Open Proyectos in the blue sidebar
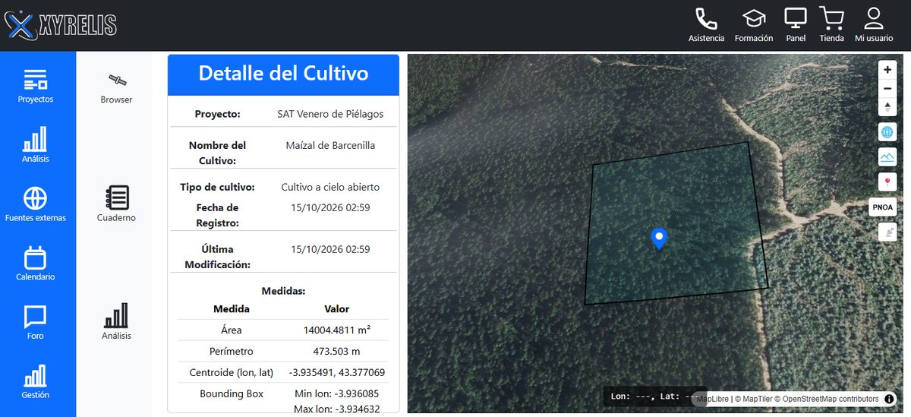 pos(36,86)
